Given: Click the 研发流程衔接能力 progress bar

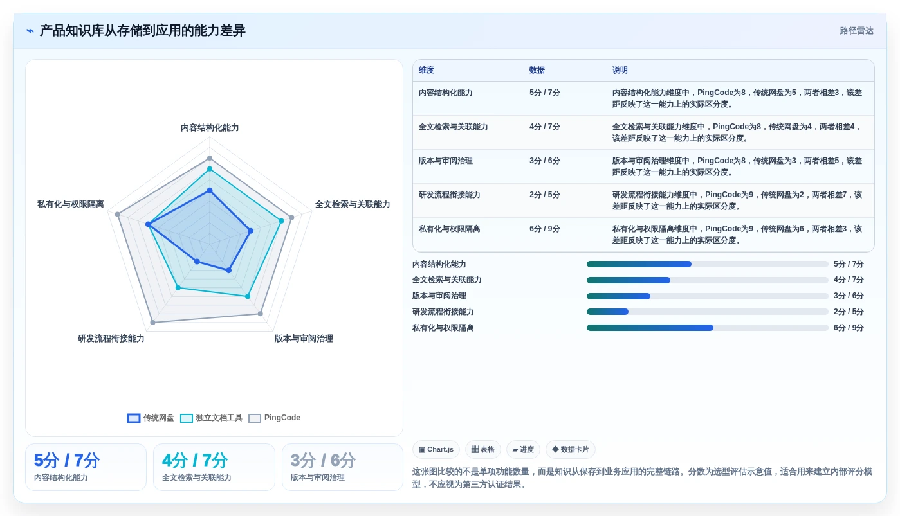Looking at the screenshot, I should 708,312.
